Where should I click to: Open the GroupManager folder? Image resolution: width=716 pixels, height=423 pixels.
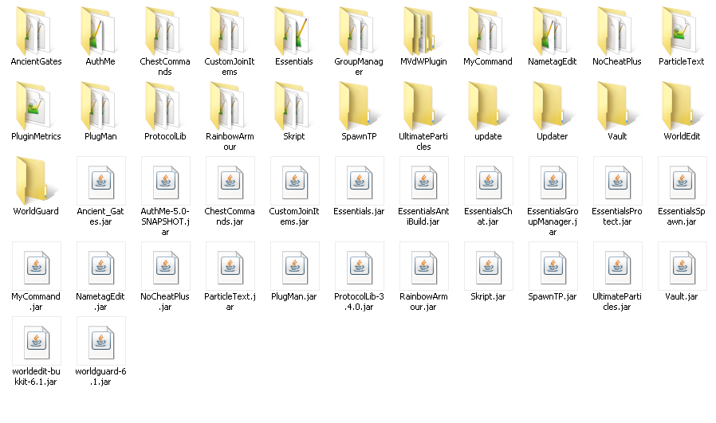click(359, 30)
